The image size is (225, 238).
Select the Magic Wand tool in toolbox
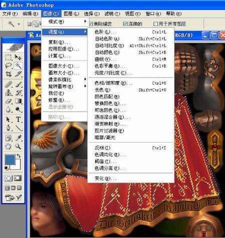coord(18,66)
